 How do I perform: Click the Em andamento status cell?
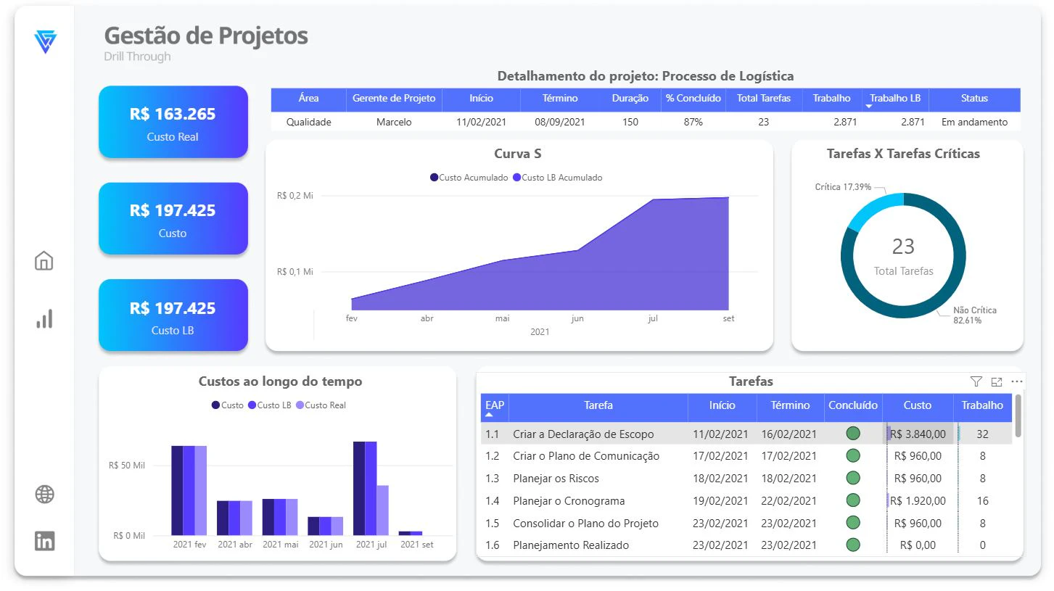pyautogui.click(x=974, y=122)
